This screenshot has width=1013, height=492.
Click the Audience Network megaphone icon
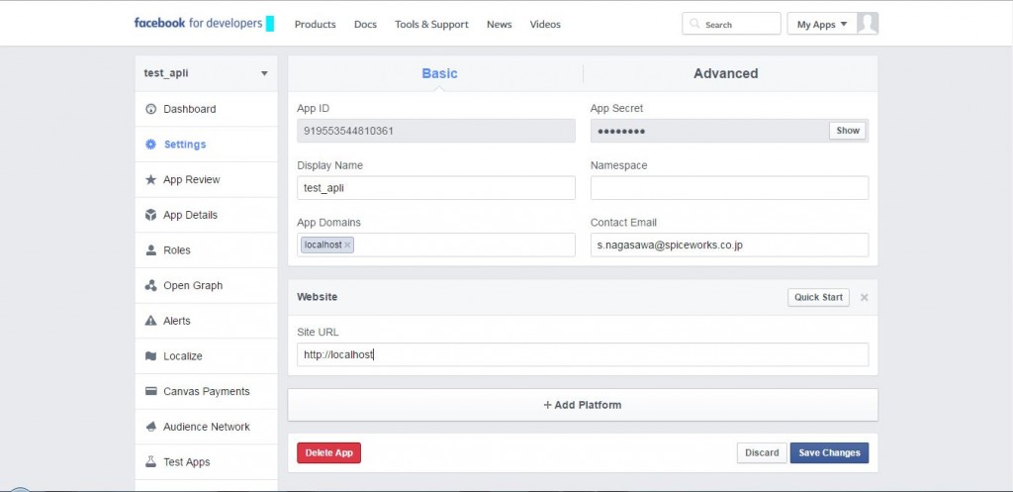click(x=151, y=427)
